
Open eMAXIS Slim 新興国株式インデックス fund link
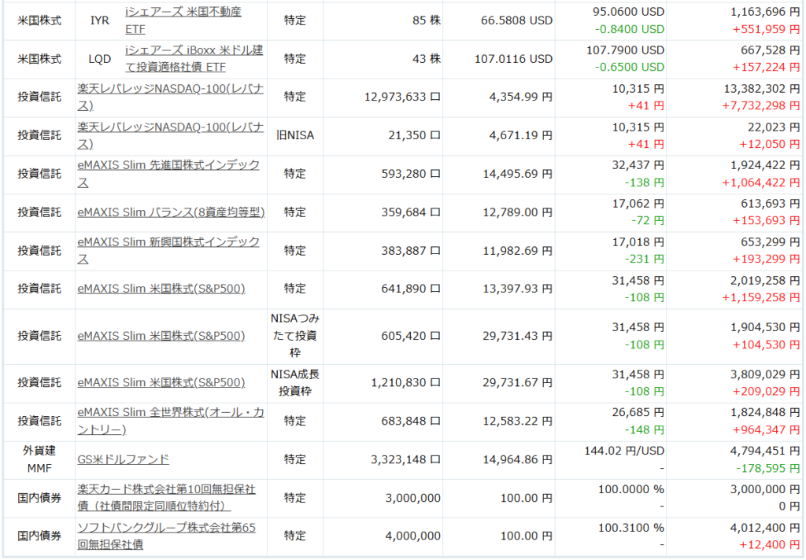[168, 251]
